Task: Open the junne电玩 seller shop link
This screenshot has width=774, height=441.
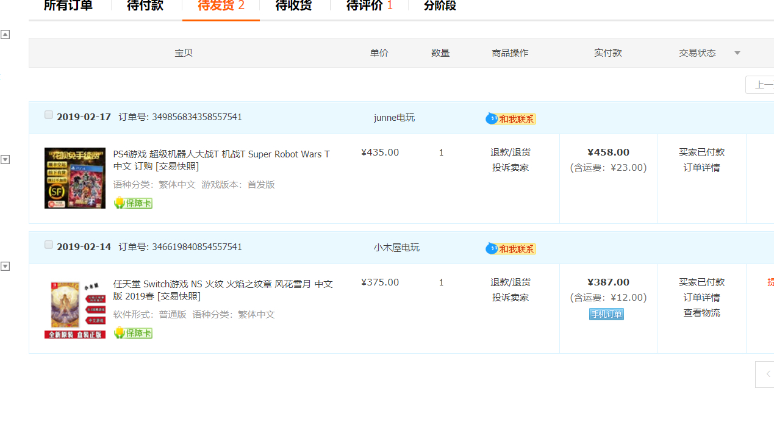Action: 394,118
